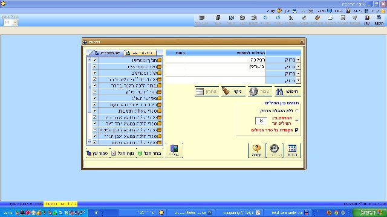Click folder icon of ספר שאלה תשובת row
The width and height of the screenshot is (387, 217).
pyautogui.click(x=160, y=111)
